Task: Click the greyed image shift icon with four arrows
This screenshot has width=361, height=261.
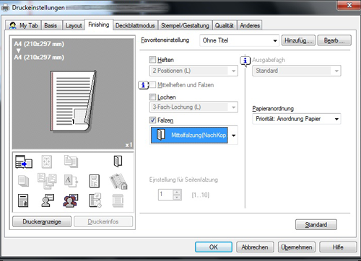Action: 47,162
